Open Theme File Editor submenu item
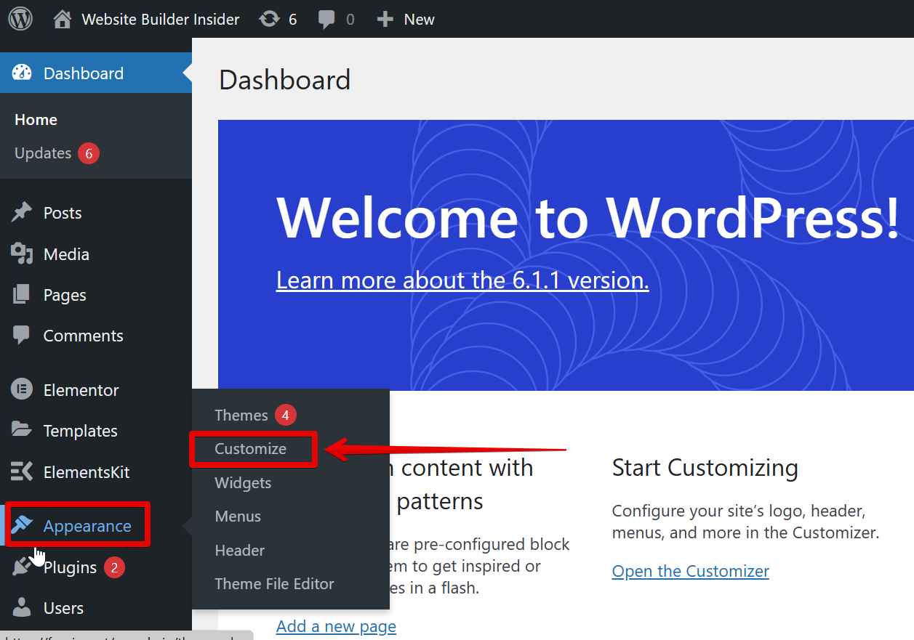Viewport: 914px width, 640px height. click(x=274, y=584)
